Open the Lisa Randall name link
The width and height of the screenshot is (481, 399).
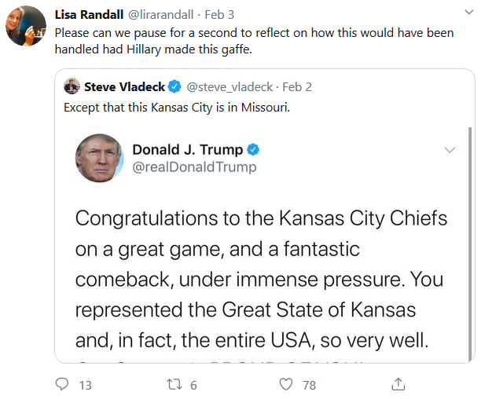pyautogui.click(x=89, y=14)
